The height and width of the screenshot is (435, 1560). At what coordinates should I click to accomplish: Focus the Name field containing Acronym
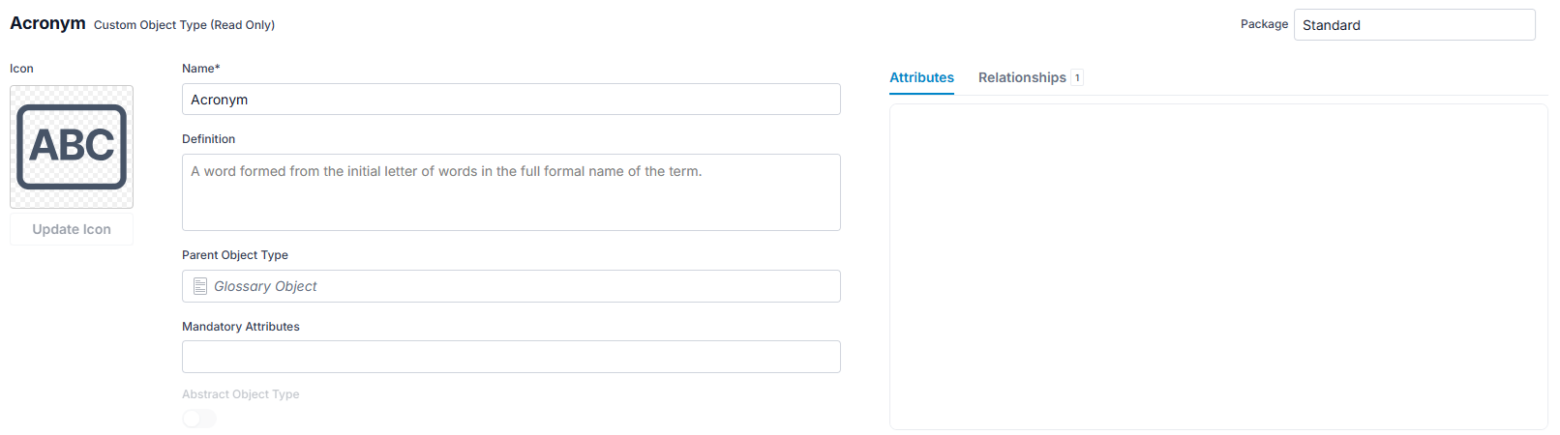[x=511, y=100]
